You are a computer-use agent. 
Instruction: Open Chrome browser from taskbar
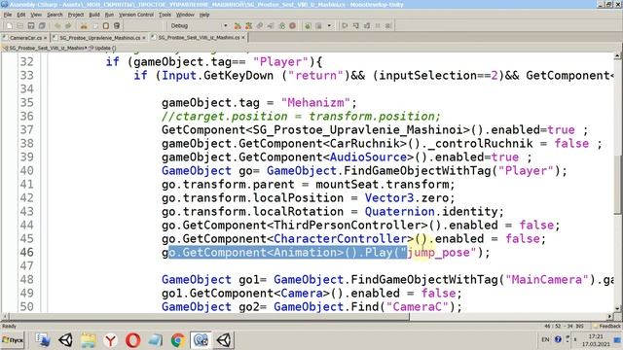(x=177, y=340)
